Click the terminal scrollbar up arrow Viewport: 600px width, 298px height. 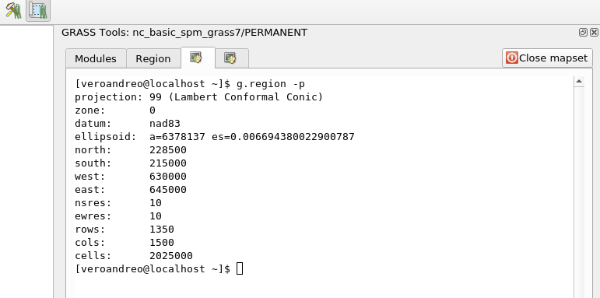click(x=579, y=81)
